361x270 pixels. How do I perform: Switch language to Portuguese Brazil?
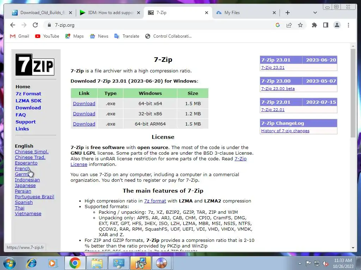pos(35,197)
